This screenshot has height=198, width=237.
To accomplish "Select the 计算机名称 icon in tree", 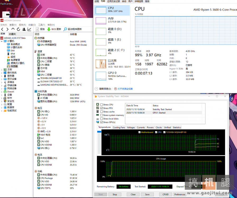I will 8,48.
